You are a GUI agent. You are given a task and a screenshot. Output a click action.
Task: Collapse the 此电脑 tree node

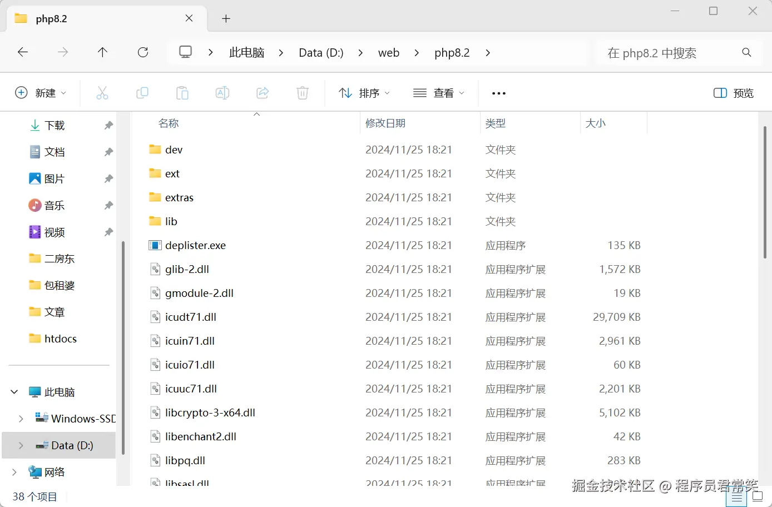click(x=14, y=392)
